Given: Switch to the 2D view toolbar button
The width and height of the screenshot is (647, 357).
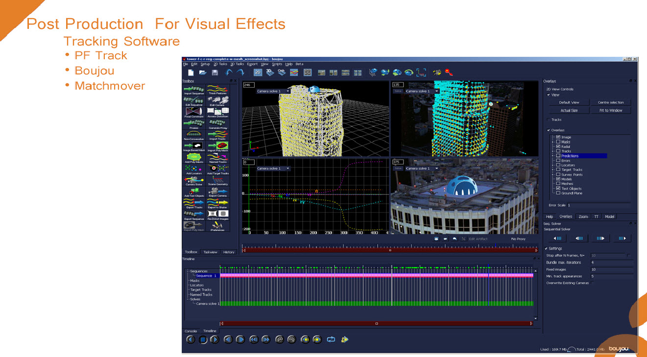Looking at the screenshot, I should pyautogui.click(x=258, y=72).
